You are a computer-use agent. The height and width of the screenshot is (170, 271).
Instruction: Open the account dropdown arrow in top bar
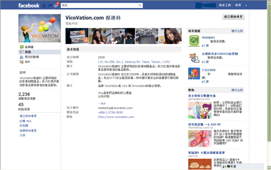pyautogui.click(x=246, y=5)
